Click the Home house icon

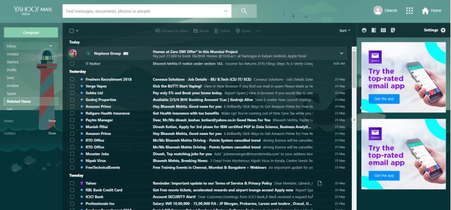coord(425,10)
